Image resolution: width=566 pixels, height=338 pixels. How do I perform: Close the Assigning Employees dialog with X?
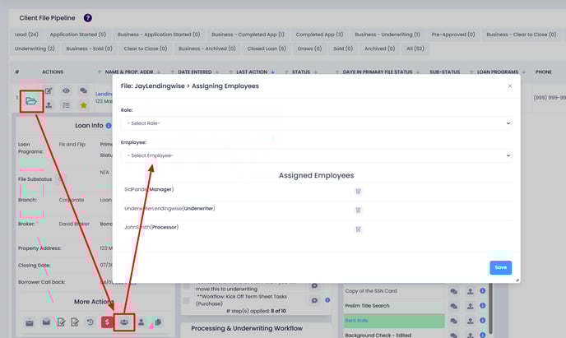(x=510, y=86)
